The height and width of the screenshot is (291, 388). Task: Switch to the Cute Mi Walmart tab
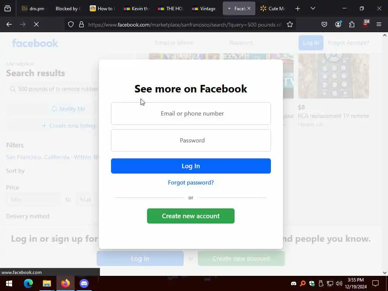click(273, 9)
